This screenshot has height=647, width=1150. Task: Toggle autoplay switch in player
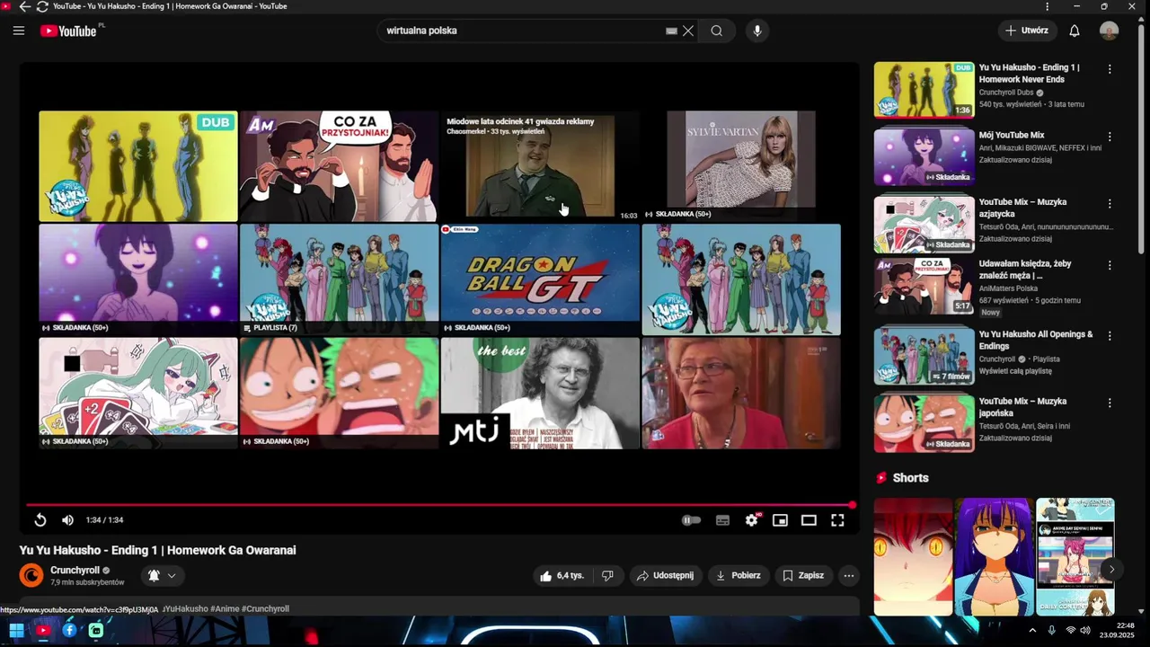(x=691, y=520)
